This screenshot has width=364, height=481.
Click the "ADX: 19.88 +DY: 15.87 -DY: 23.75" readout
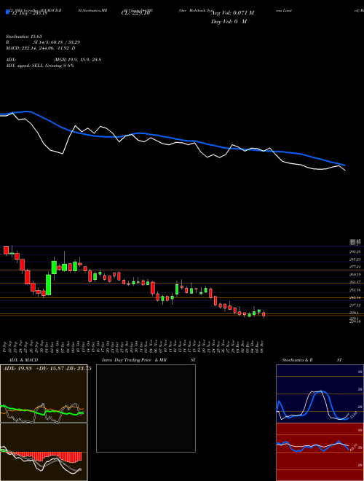pyautogui.click(x=47, y=369)
